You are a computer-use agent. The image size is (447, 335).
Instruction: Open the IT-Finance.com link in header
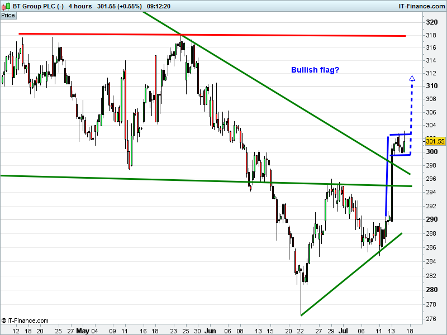point(422,6)
